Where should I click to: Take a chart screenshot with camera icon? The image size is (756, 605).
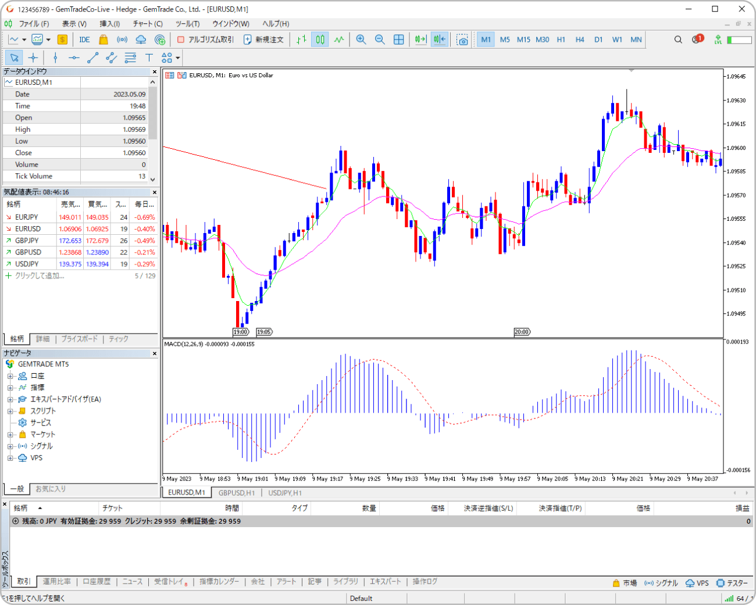(462, 40)
